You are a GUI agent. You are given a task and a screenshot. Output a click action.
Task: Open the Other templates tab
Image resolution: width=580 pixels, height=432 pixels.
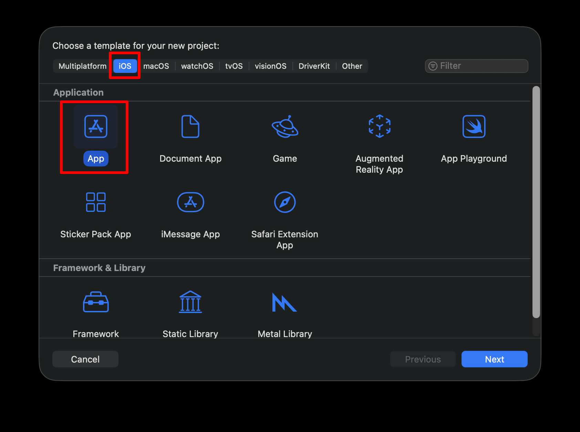pos(352,66)
